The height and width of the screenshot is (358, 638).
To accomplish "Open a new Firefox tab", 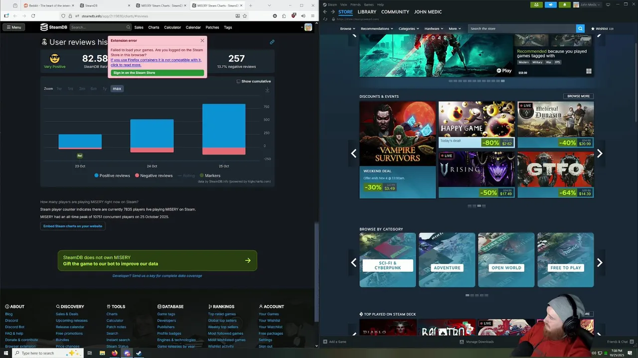I will [250, 5].
